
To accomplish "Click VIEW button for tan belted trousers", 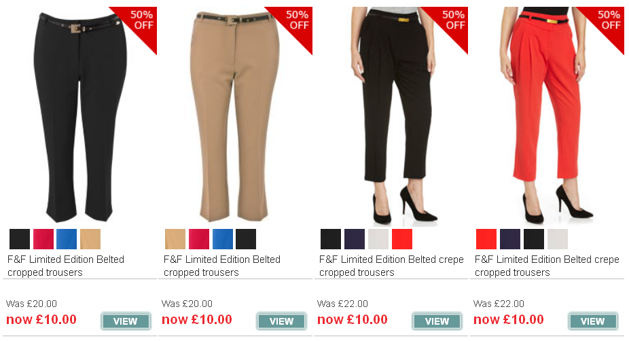I will (x=281, y=321).
